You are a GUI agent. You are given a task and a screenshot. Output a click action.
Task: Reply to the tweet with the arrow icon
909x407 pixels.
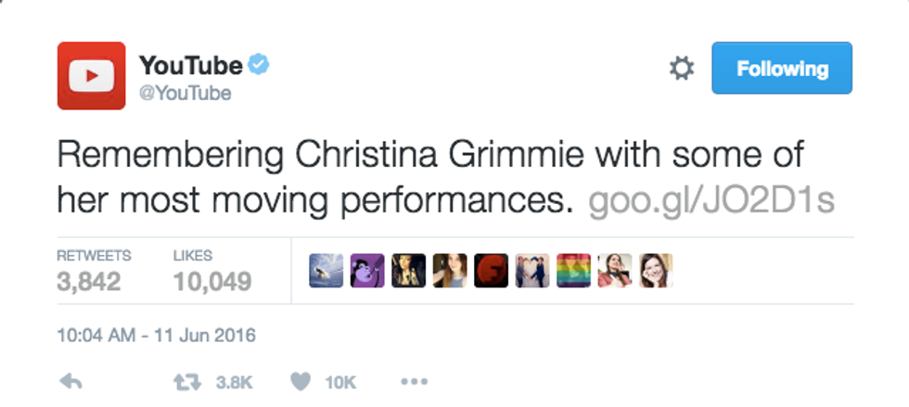[71, 381]
